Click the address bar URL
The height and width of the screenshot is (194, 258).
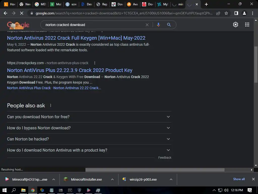pos(124,13)
